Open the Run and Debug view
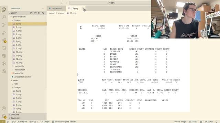This screenshot has width=220, height=123. click(x=4, y=33)
